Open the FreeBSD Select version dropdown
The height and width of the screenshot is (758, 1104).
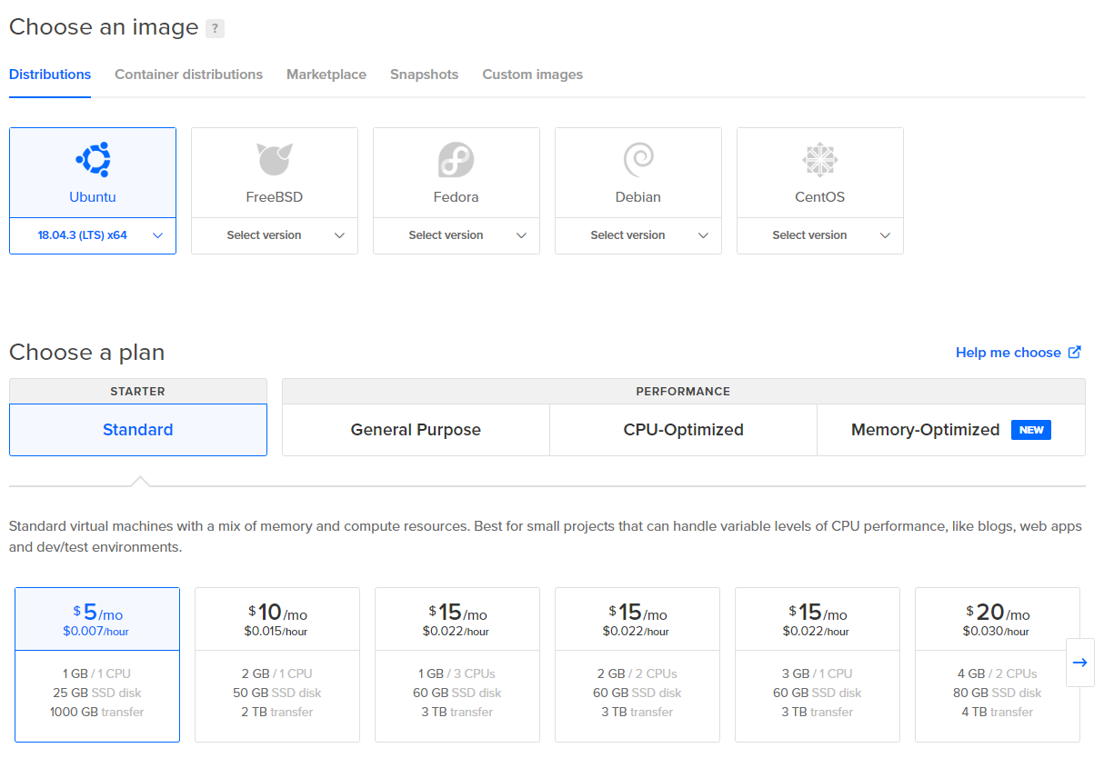[275, 235]
